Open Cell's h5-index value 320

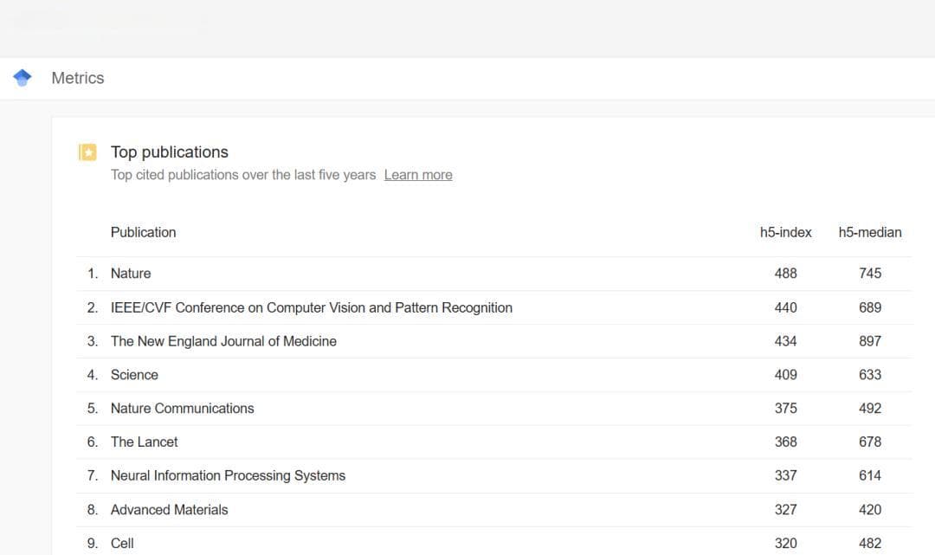[x=785, y=544]
